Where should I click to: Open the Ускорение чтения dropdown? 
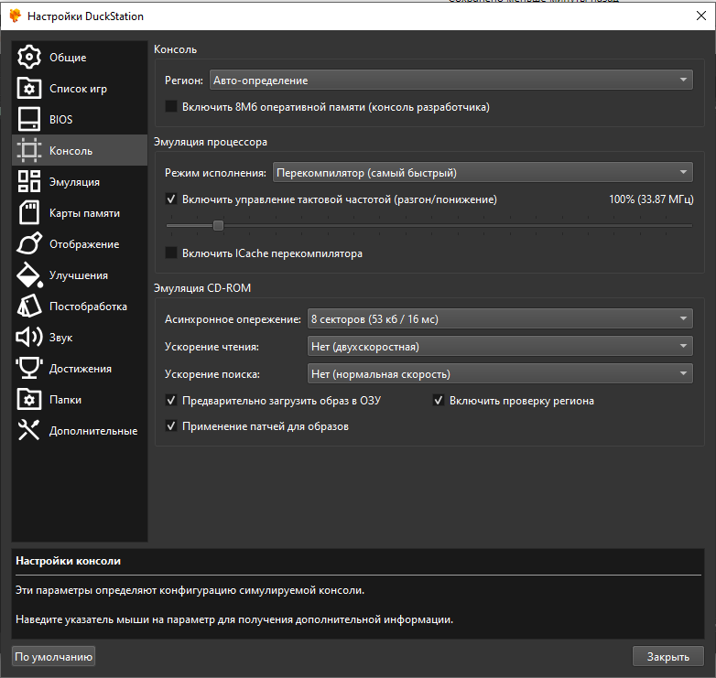(500, 346)
